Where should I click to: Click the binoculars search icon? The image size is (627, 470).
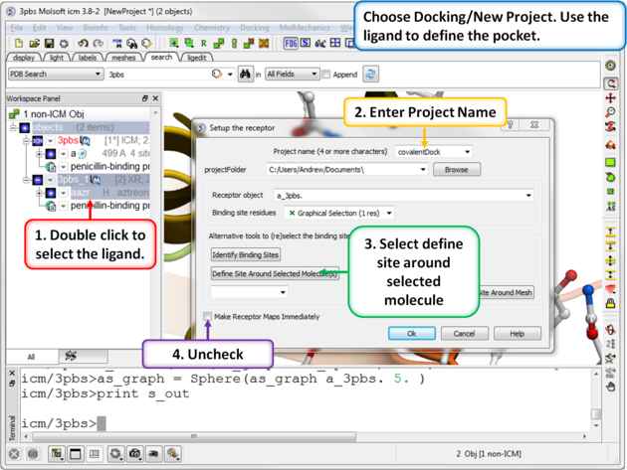(245, 75)
